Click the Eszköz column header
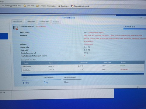 tap(26, 63)
